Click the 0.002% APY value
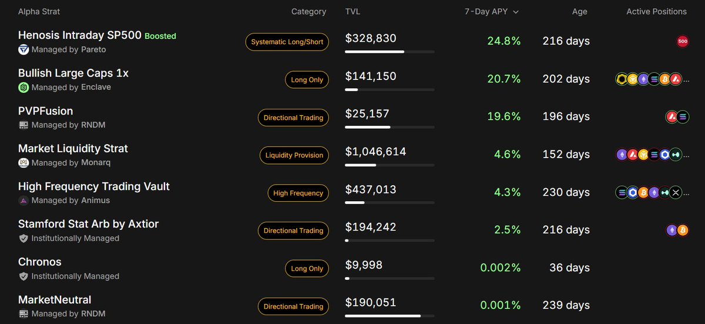Viewport: 705px width, 324px height. [501, 268]
